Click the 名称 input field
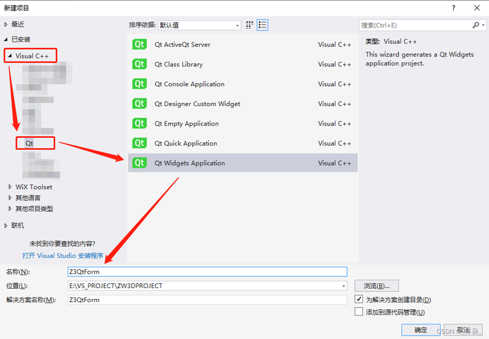489x339 pixels. 207,272
